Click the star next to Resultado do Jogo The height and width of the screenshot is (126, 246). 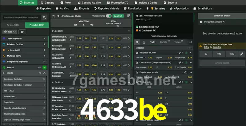(x=137, y=53)
